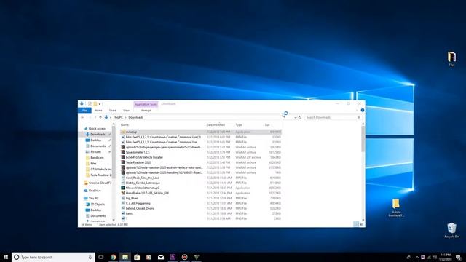This screenshot has width=466, height=262.
Task: Open the Chrome icon in the taskbar
Action: [114, 257]
